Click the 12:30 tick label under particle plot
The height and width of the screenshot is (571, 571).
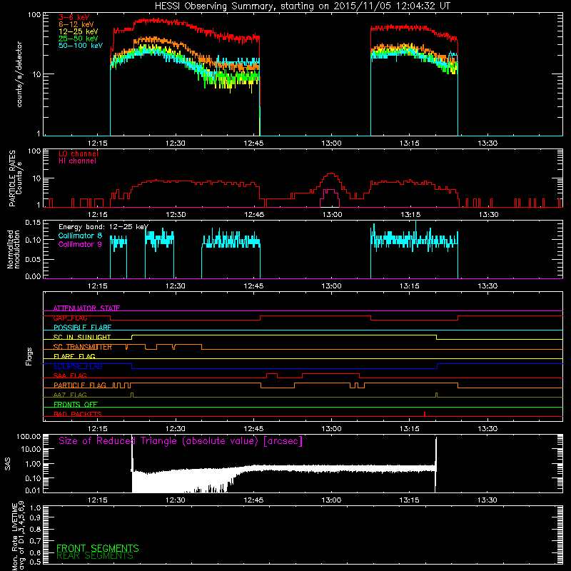pyautogui.click(x=176, y=215)
